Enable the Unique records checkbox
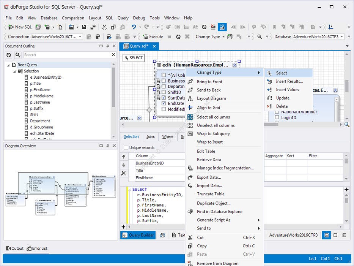Screen dimensions: 354x266 pyautogui.click(x=126, y=147)
